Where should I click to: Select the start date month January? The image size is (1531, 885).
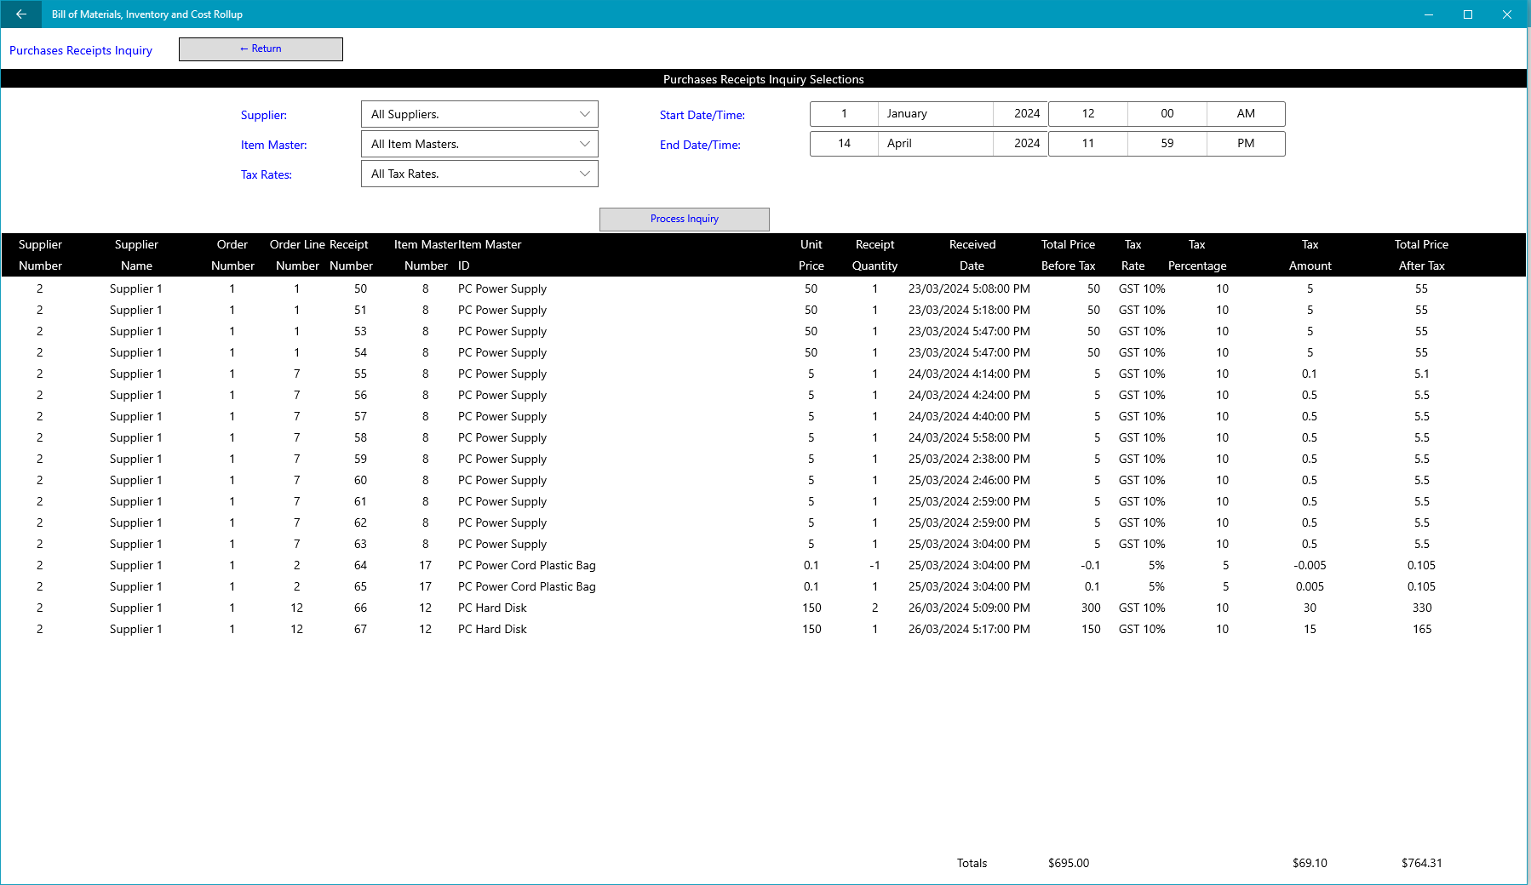pyautogui.click(x=935, y=113)
